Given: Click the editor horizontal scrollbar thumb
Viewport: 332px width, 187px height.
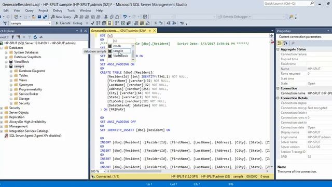Looking at the screenshot, I should [x=135, y=171].
